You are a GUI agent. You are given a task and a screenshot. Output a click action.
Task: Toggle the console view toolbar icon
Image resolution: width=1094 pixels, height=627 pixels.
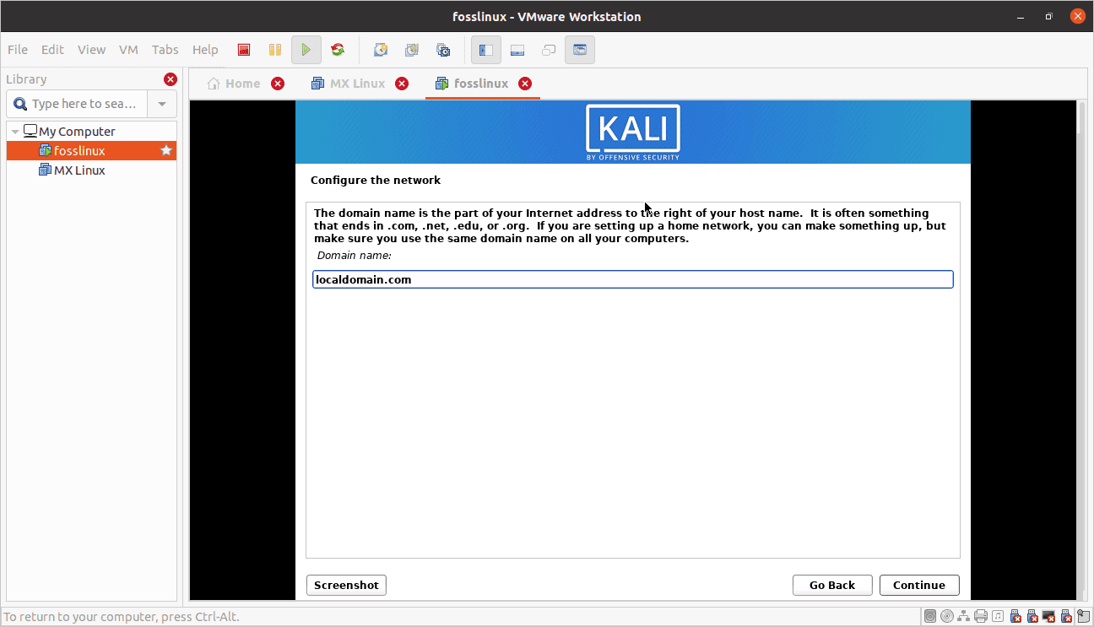580,50
